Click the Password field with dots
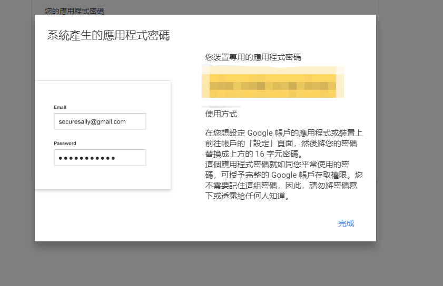The height and width of the screenshot is (286, 443). [100, 158]
